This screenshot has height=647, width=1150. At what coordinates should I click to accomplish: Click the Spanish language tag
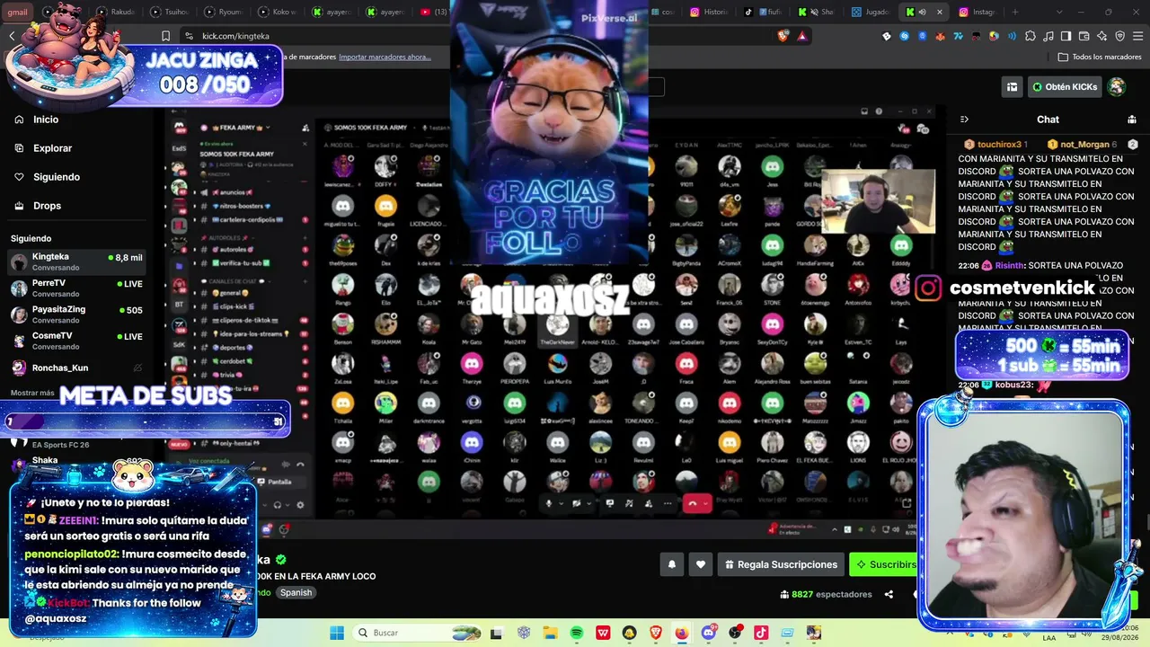[x=296, y=593]
